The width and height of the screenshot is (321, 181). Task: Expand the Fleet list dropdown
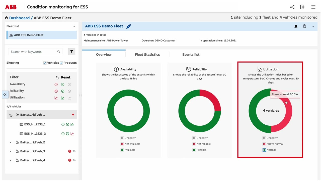(74, 26)
